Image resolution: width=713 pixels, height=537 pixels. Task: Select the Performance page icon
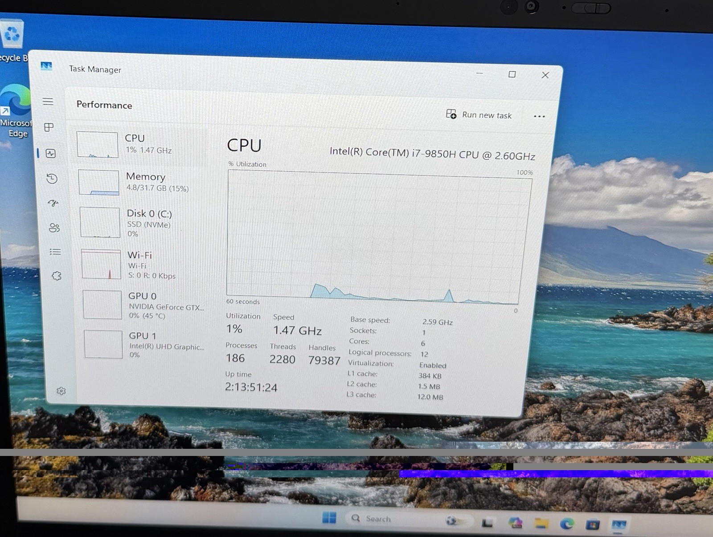click(51, 154)
